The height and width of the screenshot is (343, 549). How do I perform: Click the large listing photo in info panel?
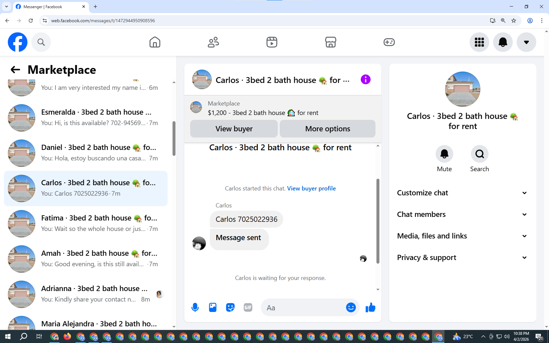[463, 89]
